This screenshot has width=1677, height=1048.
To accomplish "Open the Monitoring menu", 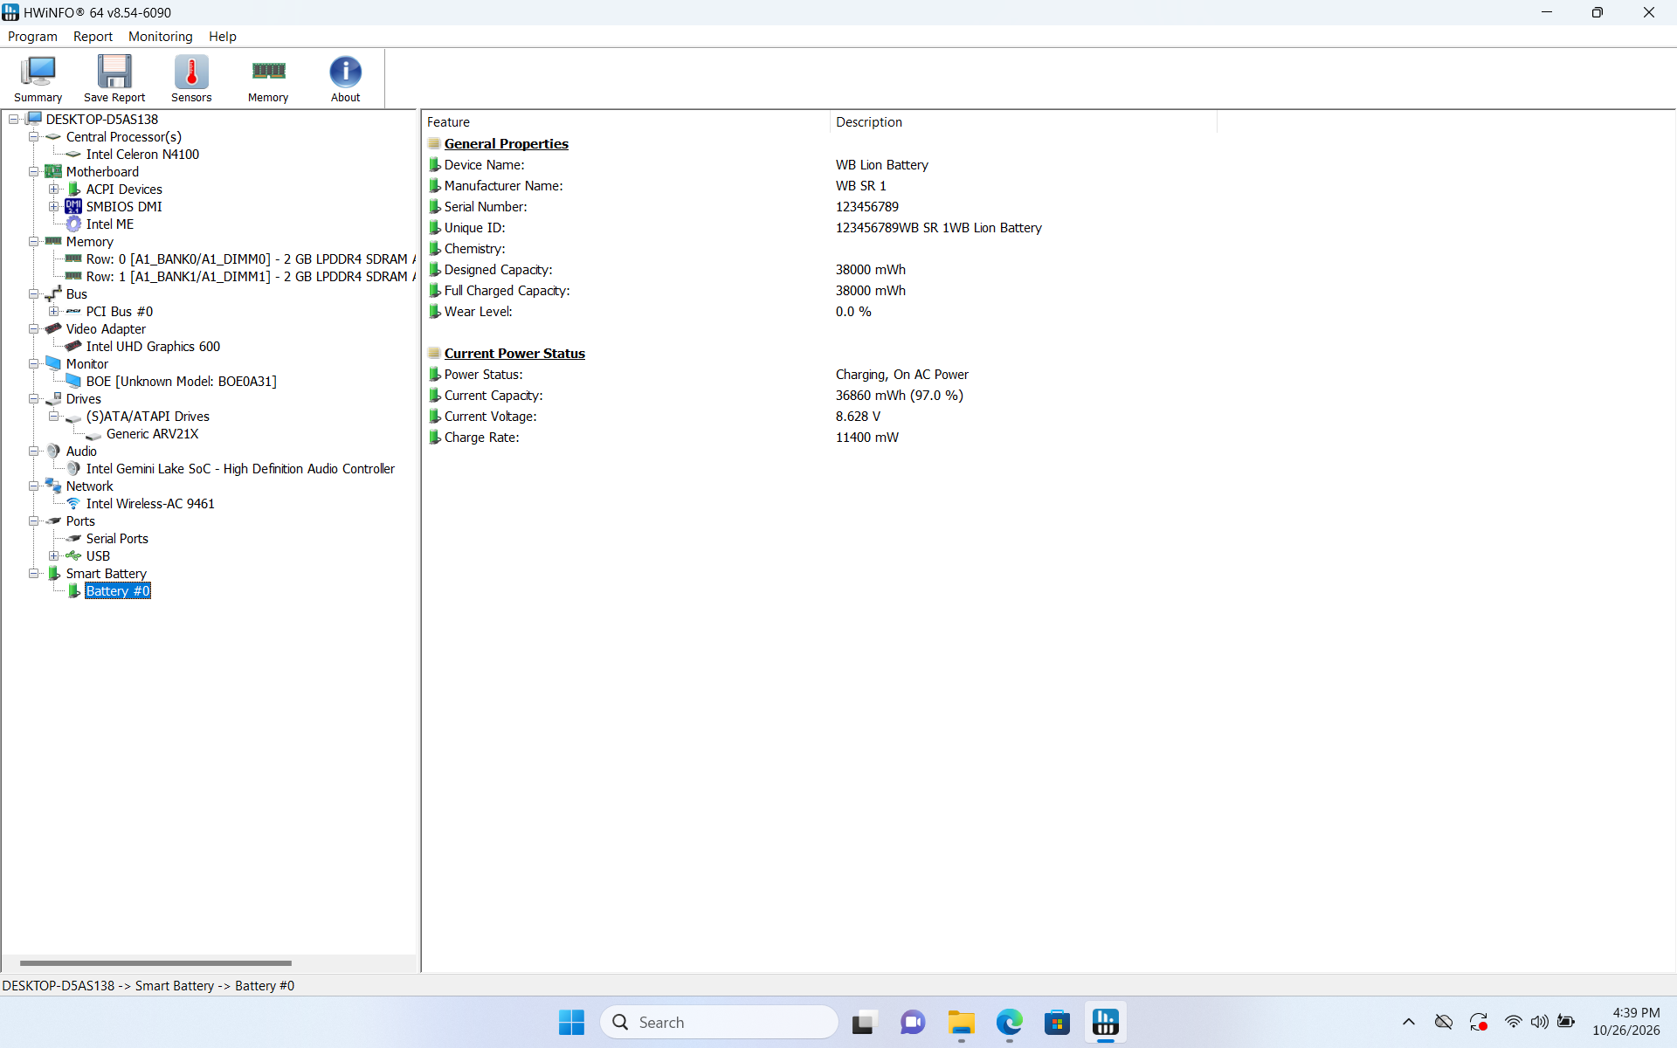I will coord(160,37).
